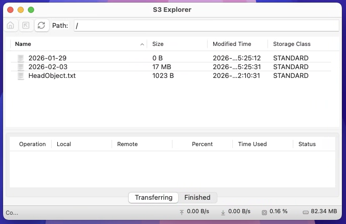346x224 pixels.
Task: Click the upload 0.00 B/s value
Action: coord(198,211)
